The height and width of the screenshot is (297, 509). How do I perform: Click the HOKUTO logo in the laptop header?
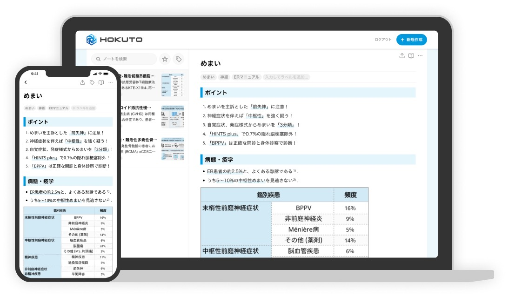click(x=114, y=40)
